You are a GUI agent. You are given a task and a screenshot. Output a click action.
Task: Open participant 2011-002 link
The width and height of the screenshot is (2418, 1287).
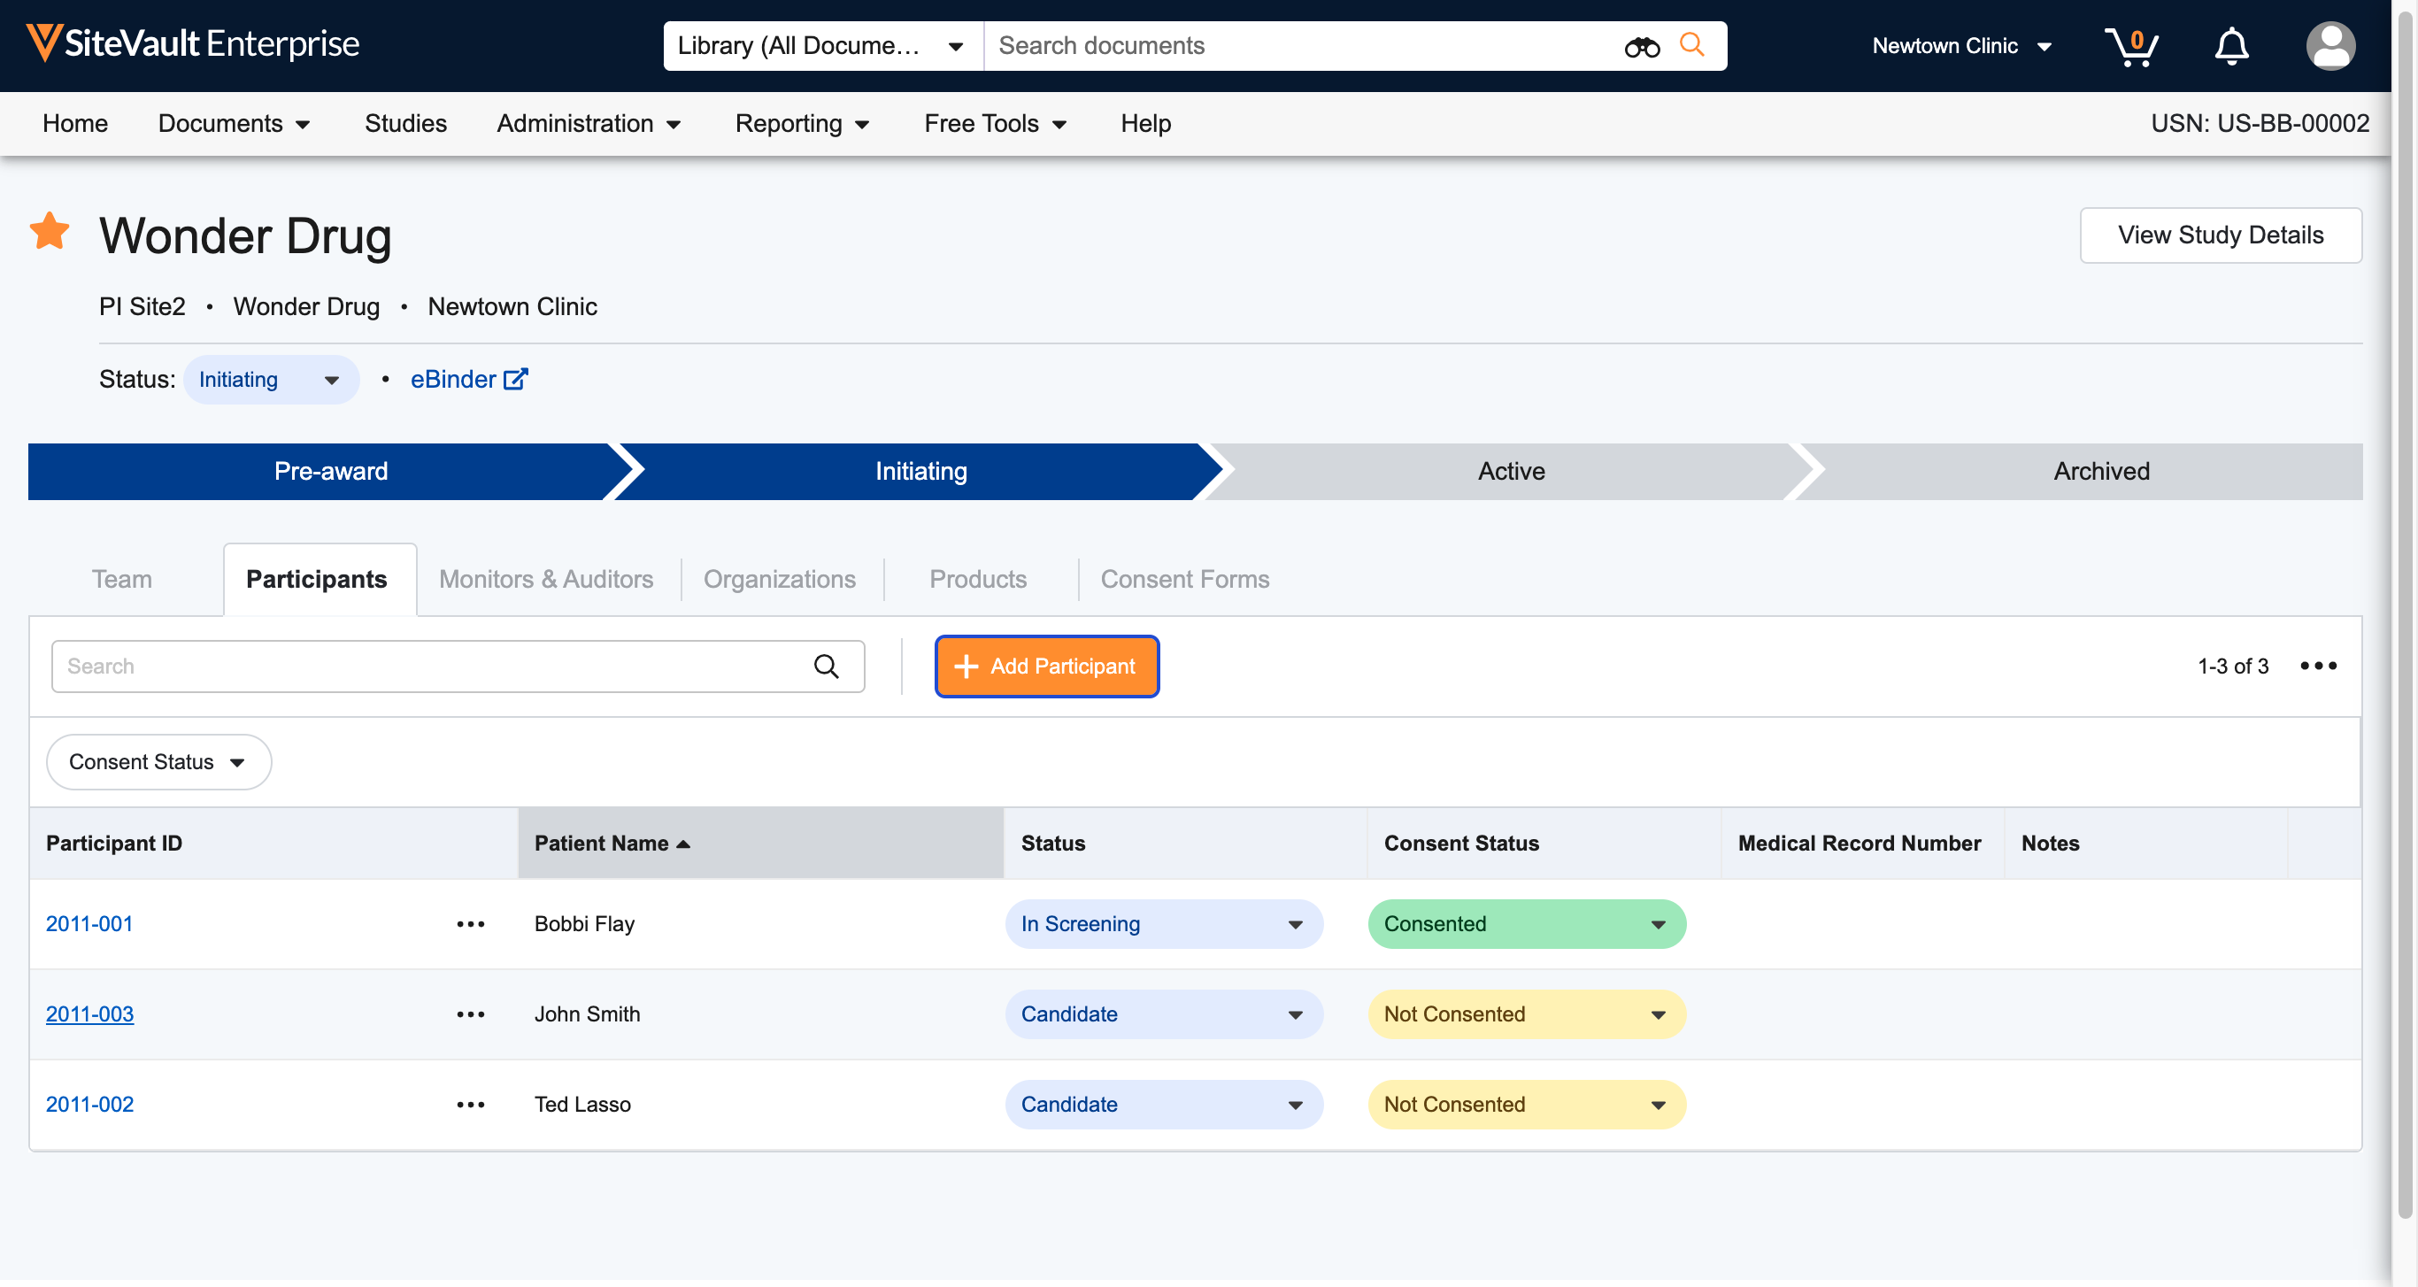[x=90, y=1105]
